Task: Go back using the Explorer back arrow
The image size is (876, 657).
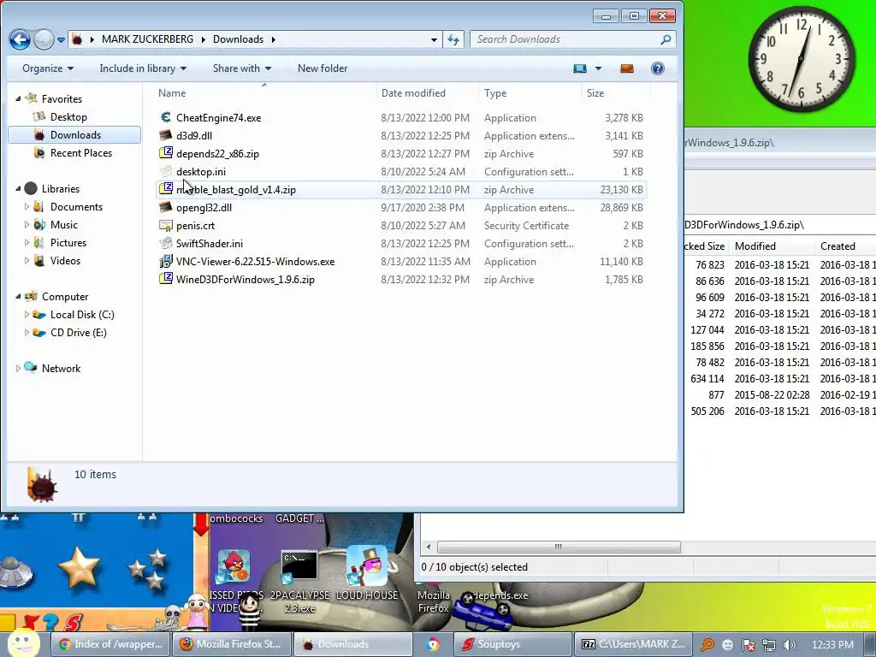Action: pyautogui.click(x=21, y=39)
